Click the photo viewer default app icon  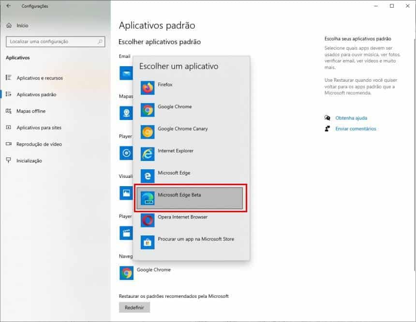pyautogui.click(x=126, y=193)
